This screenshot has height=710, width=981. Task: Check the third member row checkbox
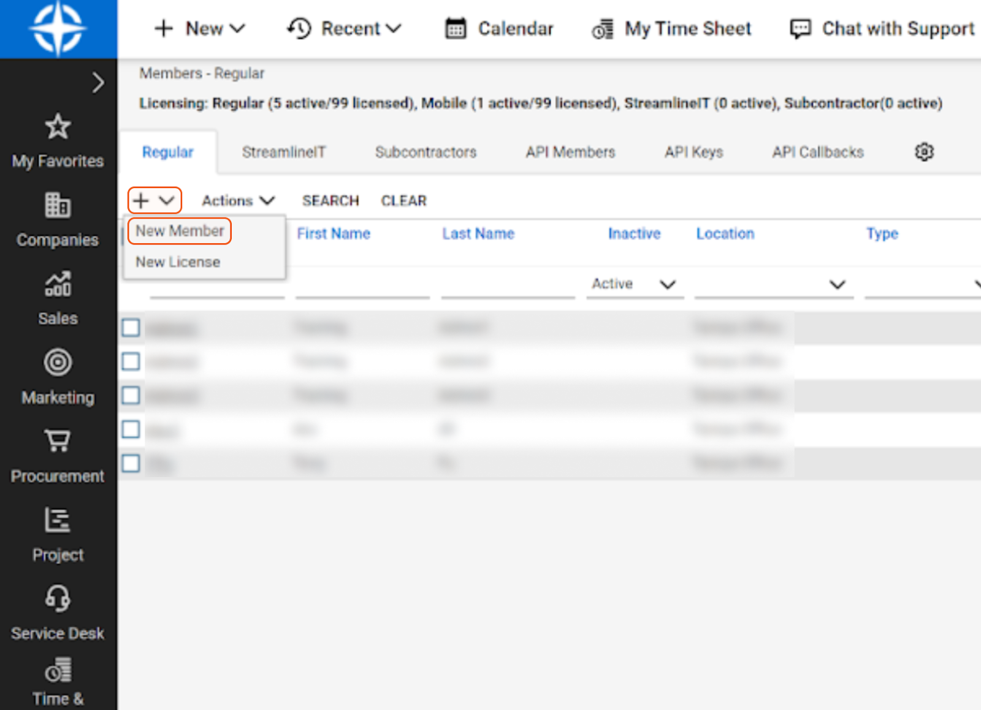point(131,396)
